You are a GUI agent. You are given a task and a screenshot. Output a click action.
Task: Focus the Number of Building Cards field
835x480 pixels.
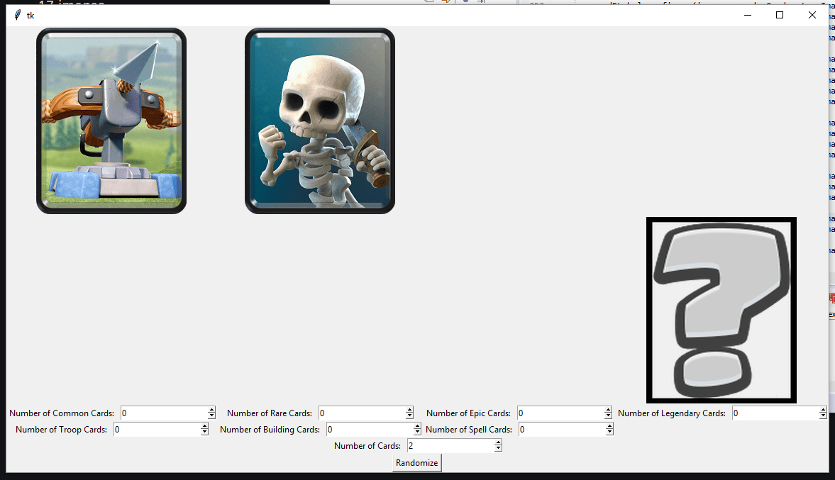[x=370, y=430]
